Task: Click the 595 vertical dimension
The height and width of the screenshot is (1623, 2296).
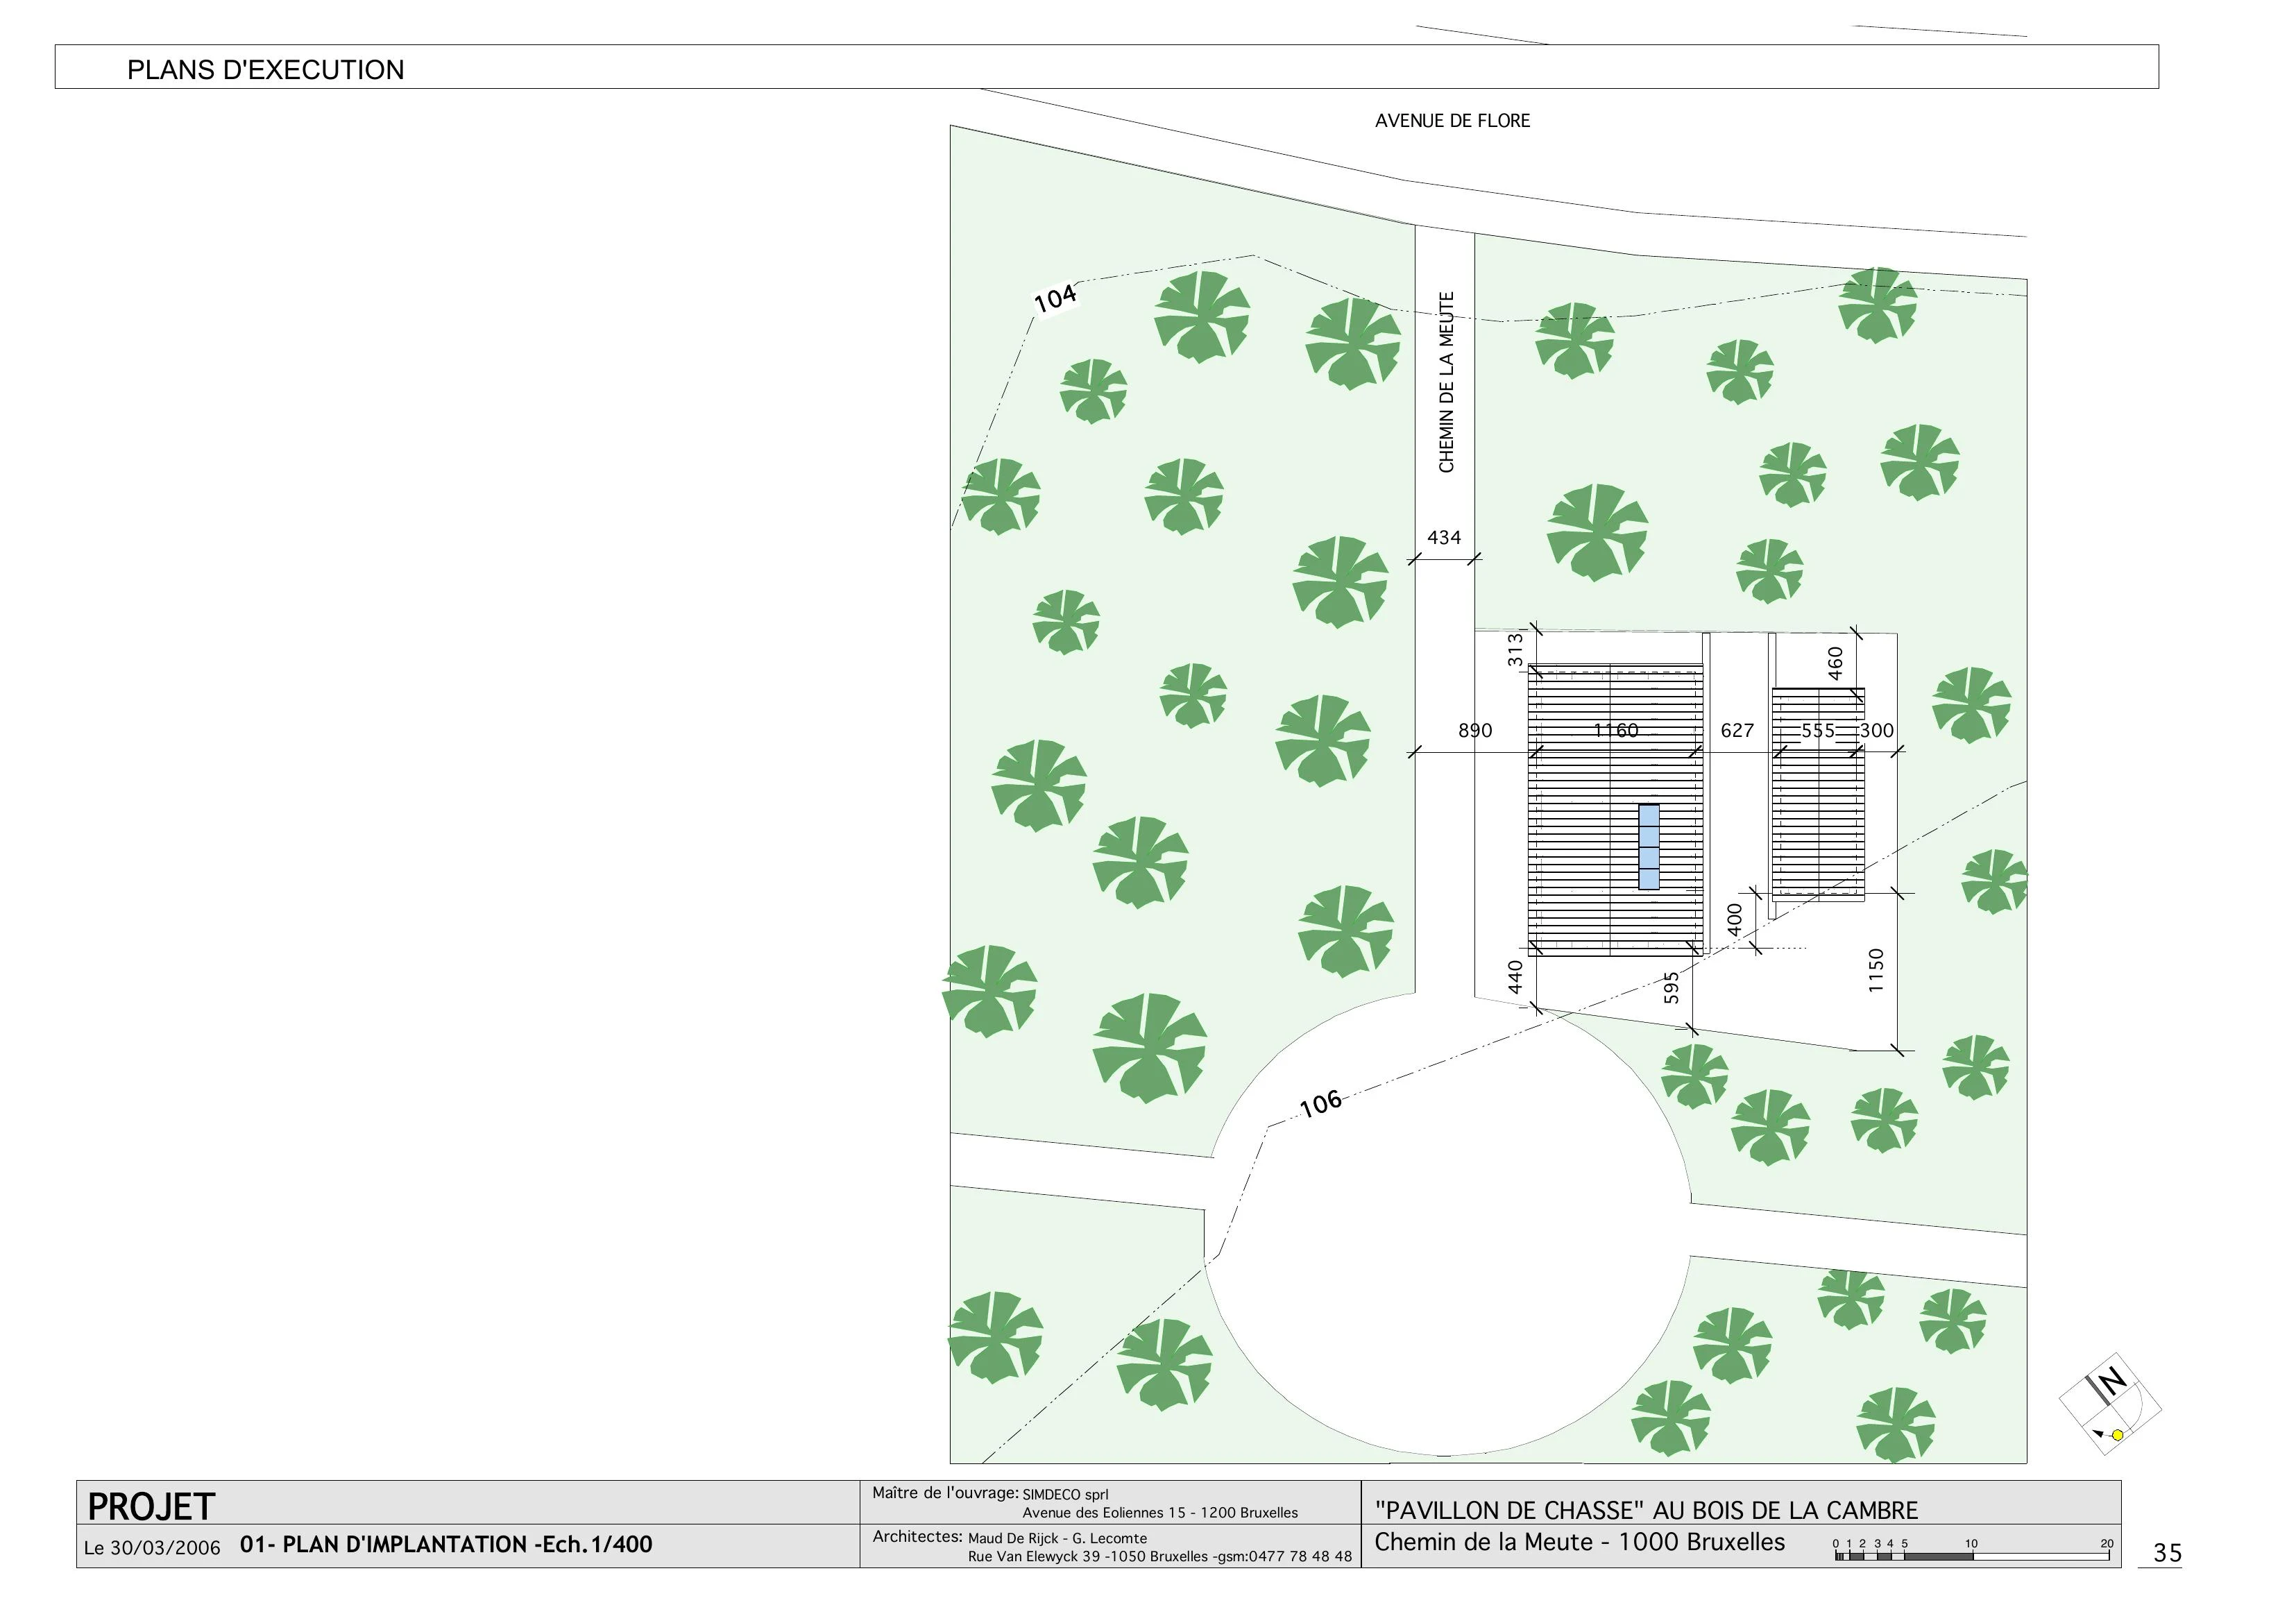Action: 1671,988
